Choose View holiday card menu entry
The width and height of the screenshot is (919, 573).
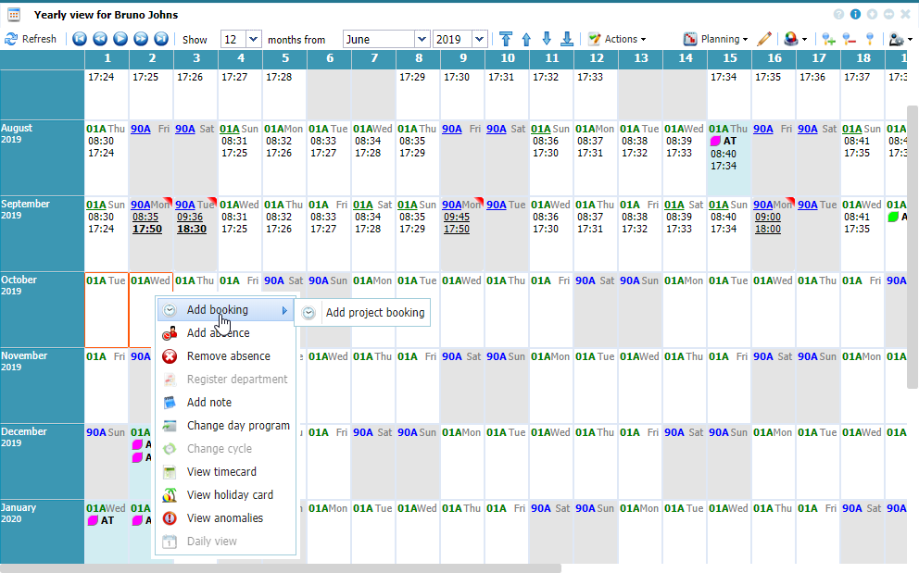pos(230,495)
